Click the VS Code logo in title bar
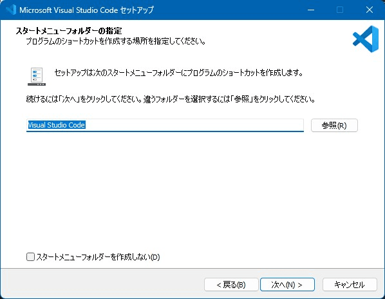The height and width of the screenshot is (299, 385). tap(11, 10)
